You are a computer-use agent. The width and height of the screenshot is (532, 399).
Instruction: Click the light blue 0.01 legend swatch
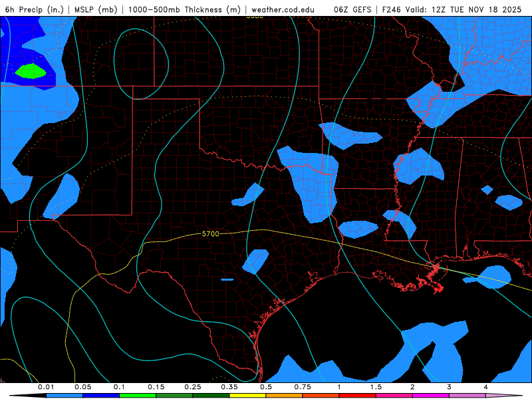point(65,396)
